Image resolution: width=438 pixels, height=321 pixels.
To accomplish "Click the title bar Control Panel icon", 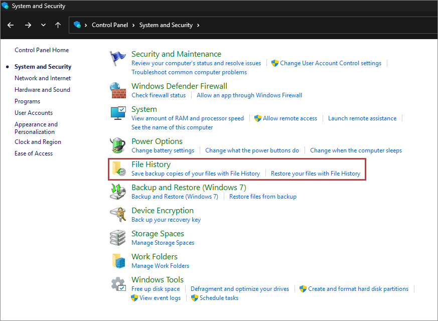I will point(5,6).
